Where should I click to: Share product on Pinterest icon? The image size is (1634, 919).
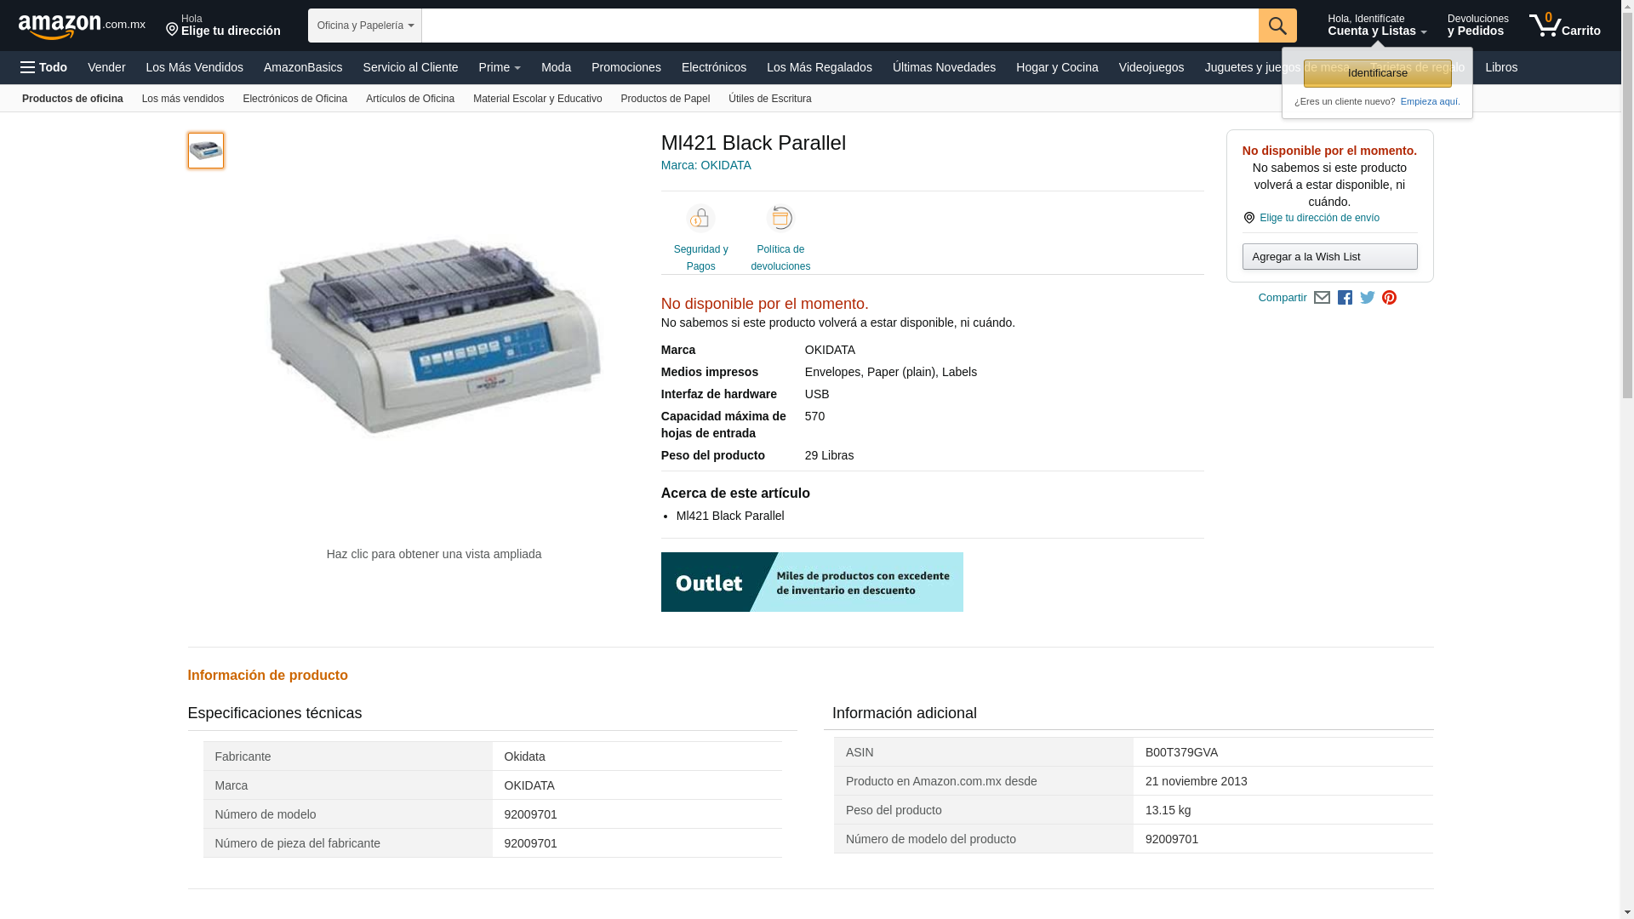pyautogui.click(x=1389, y=298)
